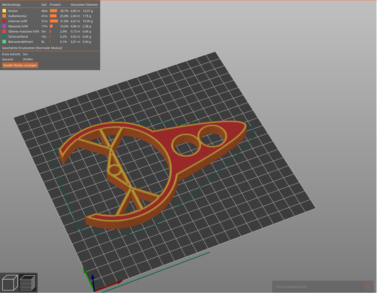
Task: Click the 'Merkmalstyp' column header
Action: coord(11,5)
